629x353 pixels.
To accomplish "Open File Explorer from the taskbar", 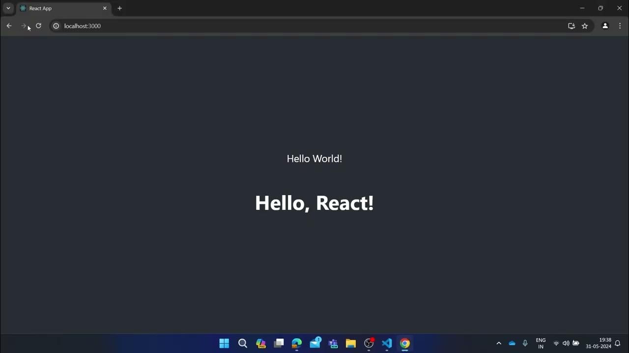I will tap(351, 343).
